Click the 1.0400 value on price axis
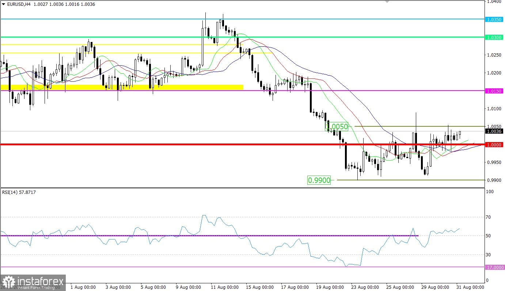This screenshot has height=291, width=505. click(x=493, y=1)
